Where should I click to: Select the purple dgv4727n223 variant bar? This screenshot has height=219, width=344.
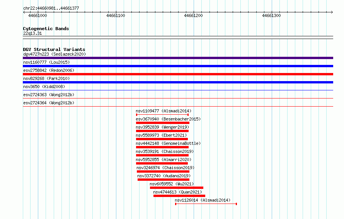click(178, 58)
